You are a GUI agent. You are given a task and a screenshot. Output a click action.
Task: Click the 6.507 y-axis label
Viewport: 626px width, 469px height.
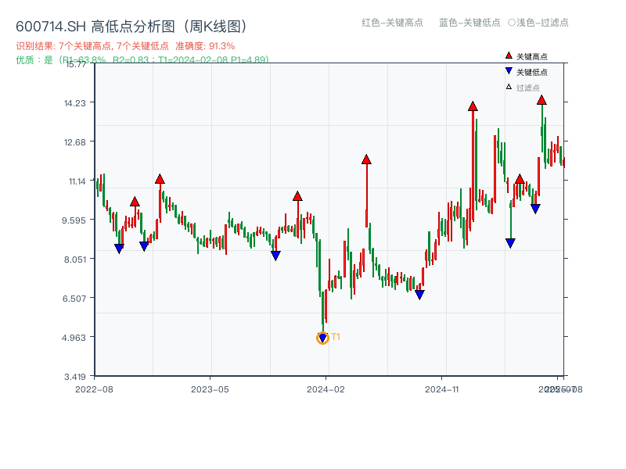click(x=74, y=299)
